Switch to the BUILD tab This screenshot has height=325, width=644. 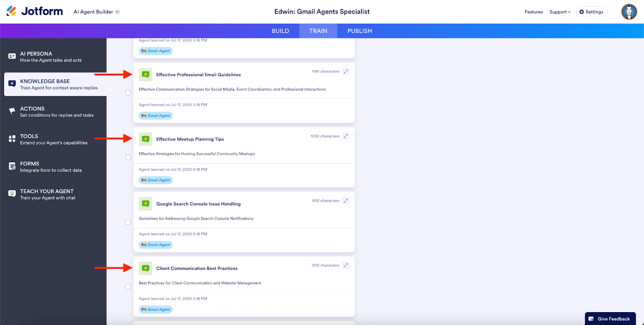280,31
